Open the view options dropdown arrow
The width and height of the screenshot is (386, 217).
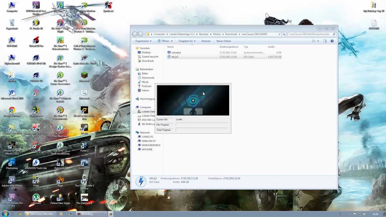coord(318,41)
